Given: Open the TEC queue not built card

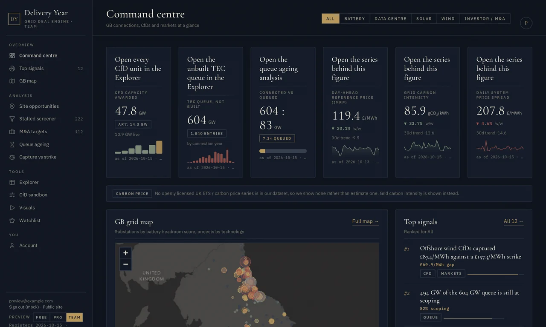Looking at the screenshot, I should pos(211,112).
